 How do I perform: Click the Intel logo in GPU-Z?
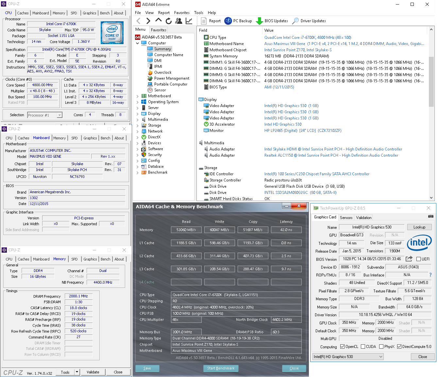pyautogui.click(x=419, y=243)
